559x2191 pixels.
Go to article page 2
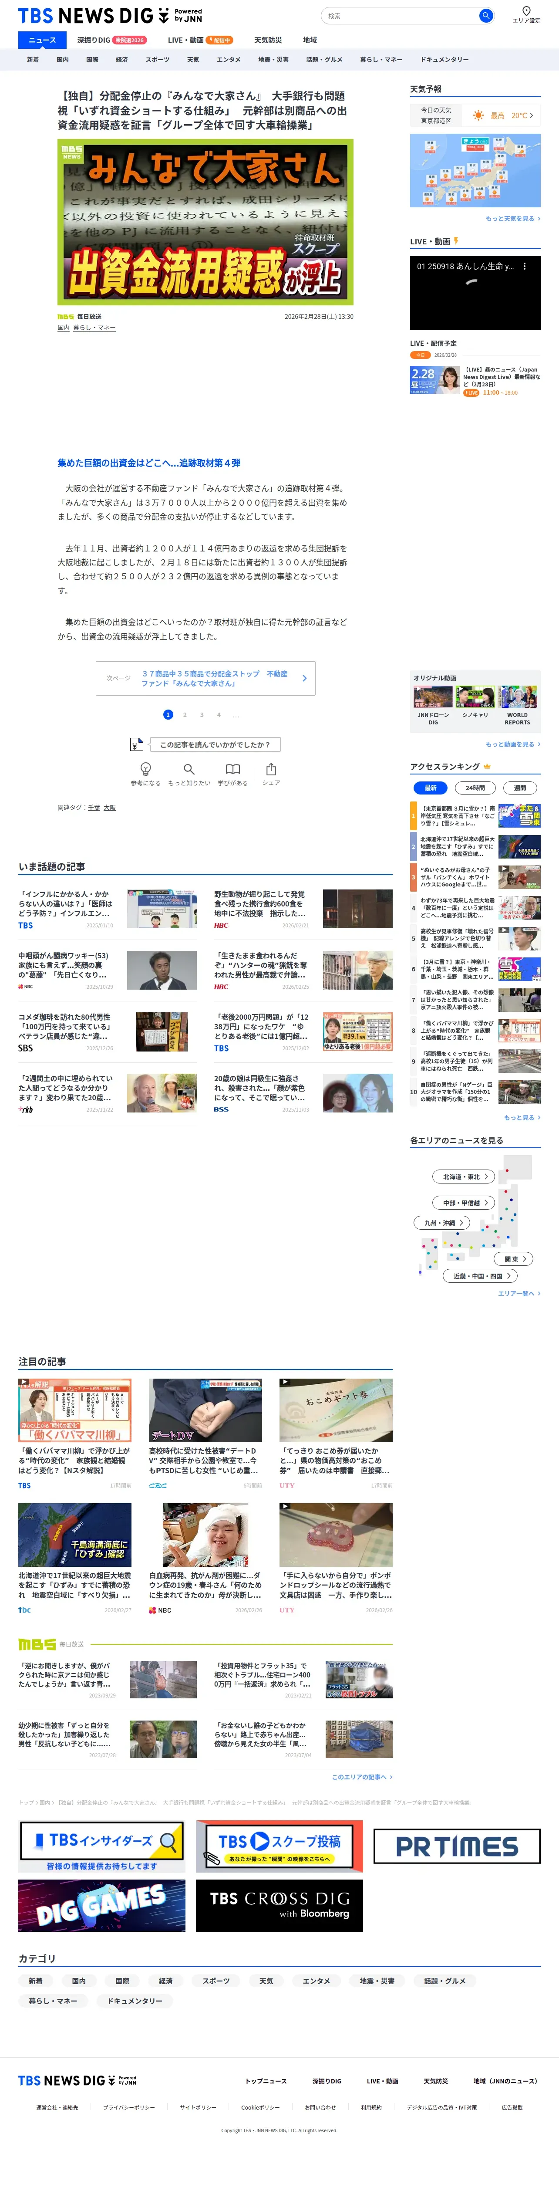pyautogui.click(x=185, y=714)
